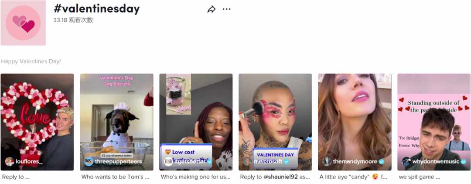471x184 pixels.
Task: Play themandymoore's pink lipstick video
Action: [355, 122]
